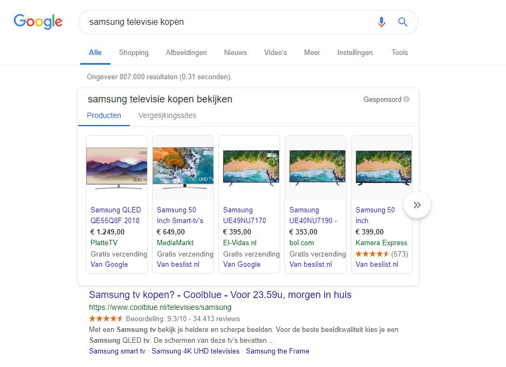Open Samsung tv kopen Coolblue result
The width and height of the screenshot is (506, 367).
[x=220, y=295]
